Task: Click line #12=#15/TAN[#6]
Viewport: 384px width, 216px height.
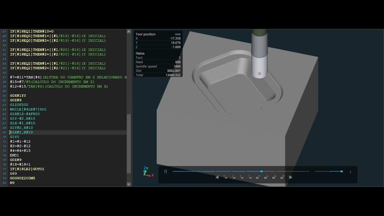Action: click(x=59, y=86)
